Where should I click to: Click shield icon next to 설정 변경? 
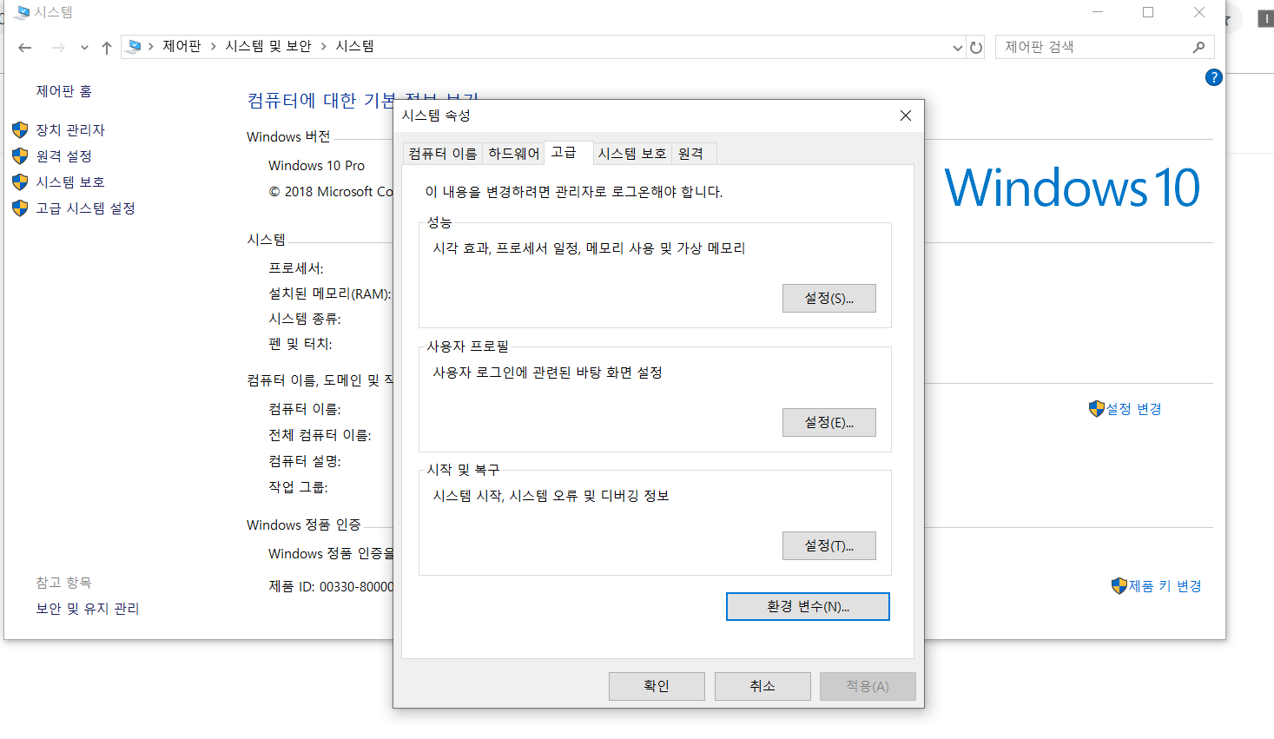click(x=1097, y=409)
